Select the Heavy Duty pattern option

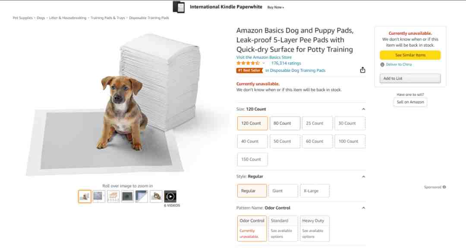(x=315, y=229)
